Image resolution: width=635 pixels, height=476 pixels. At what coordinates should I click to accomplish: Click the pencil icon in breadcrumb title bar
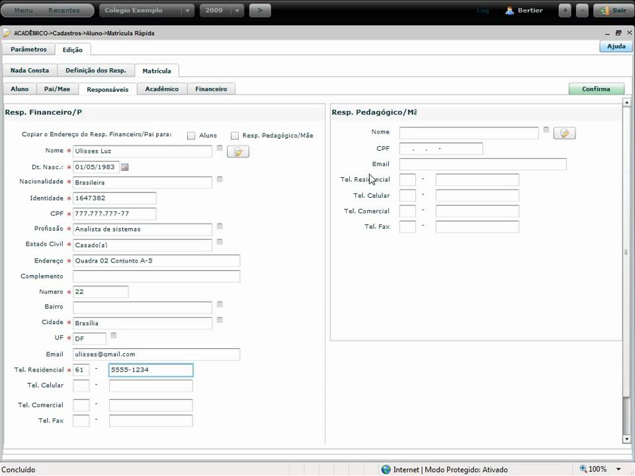(x=7, y=33)
